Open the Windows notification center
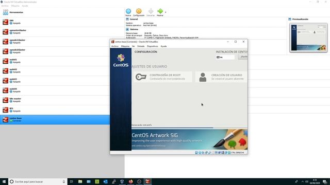Viewport: 330px width, 185px height. [325, 181]
